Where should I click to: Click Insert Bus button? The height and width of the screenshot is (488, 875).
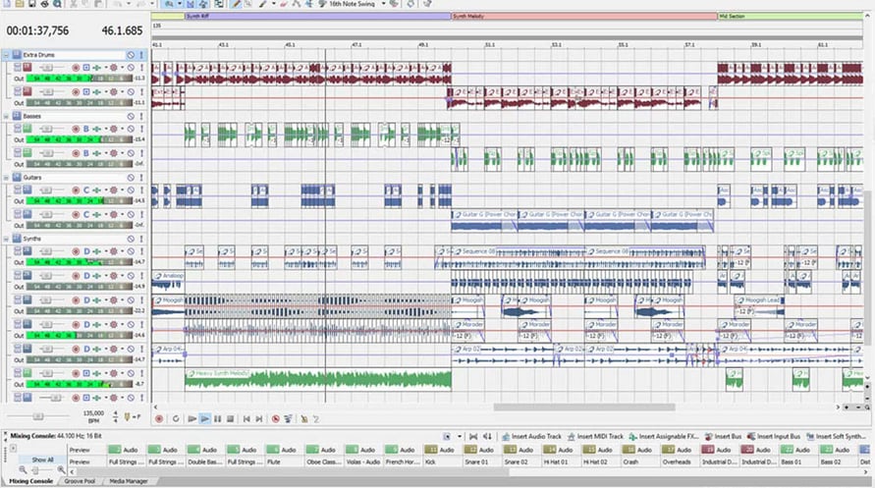pos(723,436)
